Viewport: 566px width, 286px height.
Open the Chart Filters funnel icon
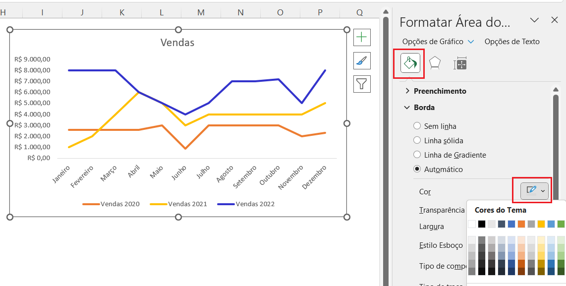(362, 84)
